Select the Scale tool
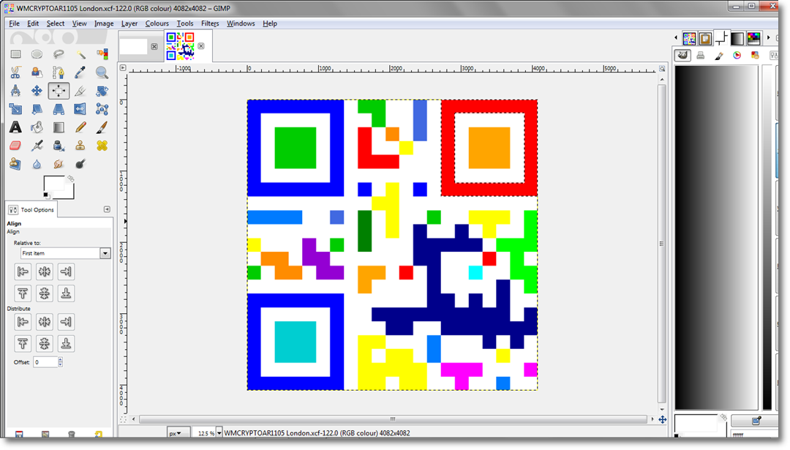The height and width of the screenshot is (450, 790). pos(15,109)
